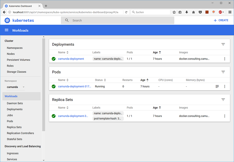Viewport: 234px width, 162px height.
Task: Open filter for Deployments card
Action: (x=223, y=44)
